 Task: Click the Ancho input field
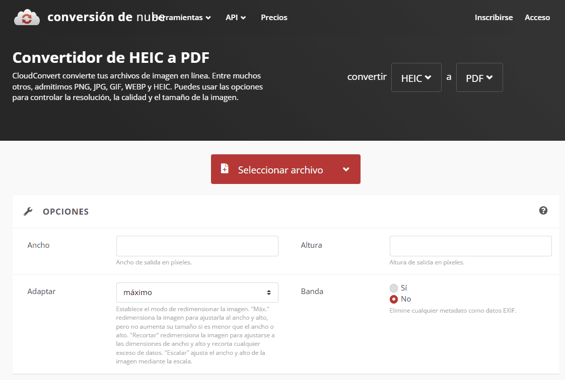tap(197, 246)
